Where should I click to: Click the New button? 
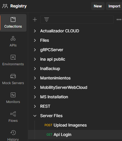point(98,6)
